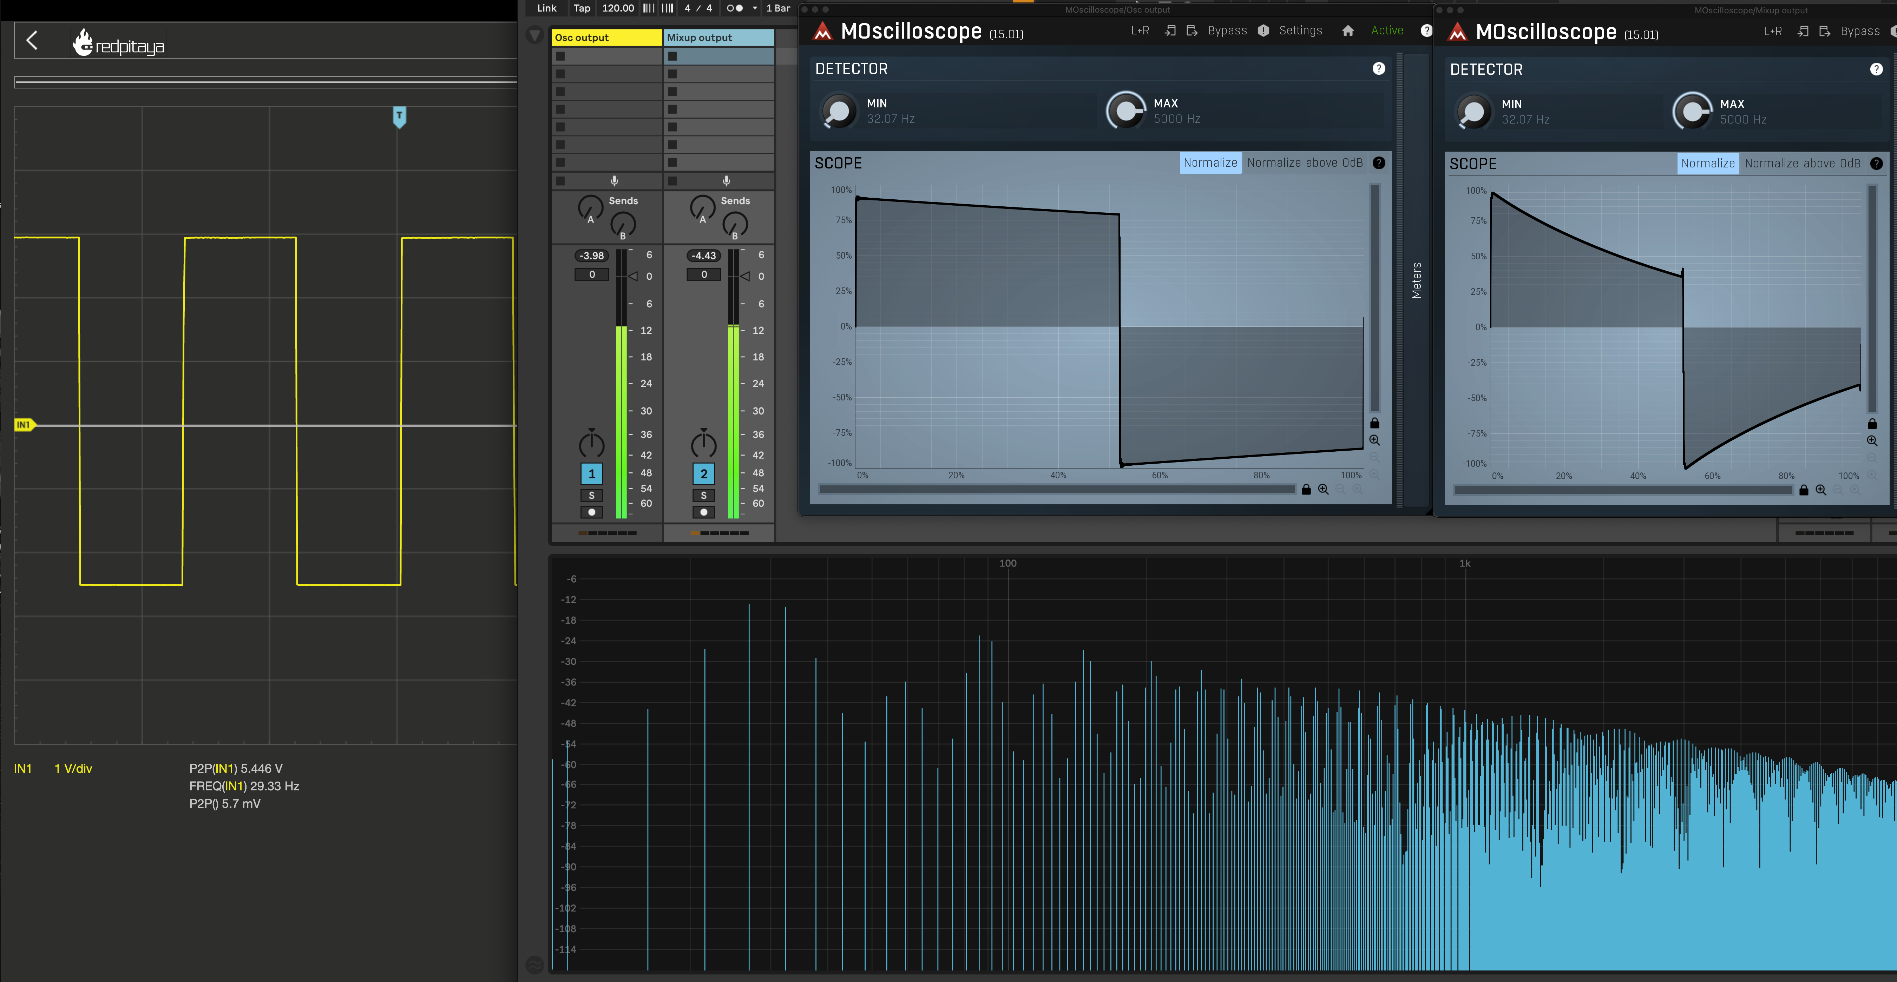Open L+R channel mode in Mixup output window
This screenshot has height=982, width=1897.
pos(1773,31)
